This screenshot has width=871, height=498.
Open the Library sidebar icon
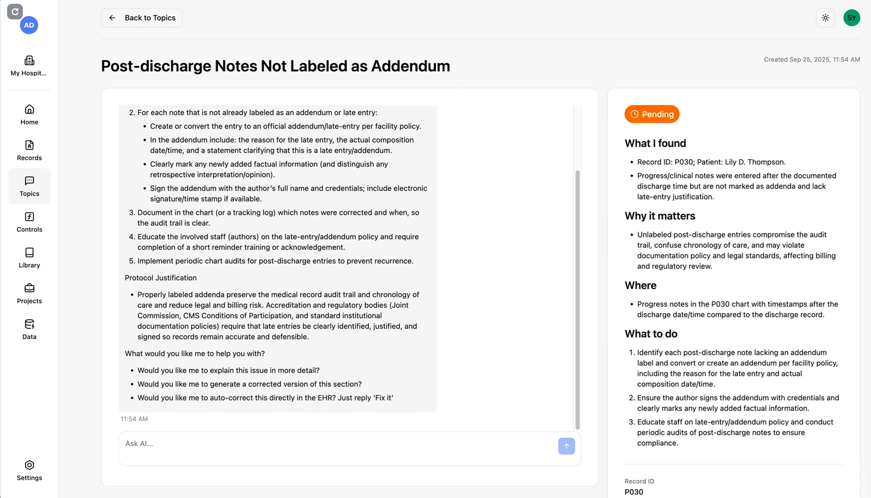(29, 253)
